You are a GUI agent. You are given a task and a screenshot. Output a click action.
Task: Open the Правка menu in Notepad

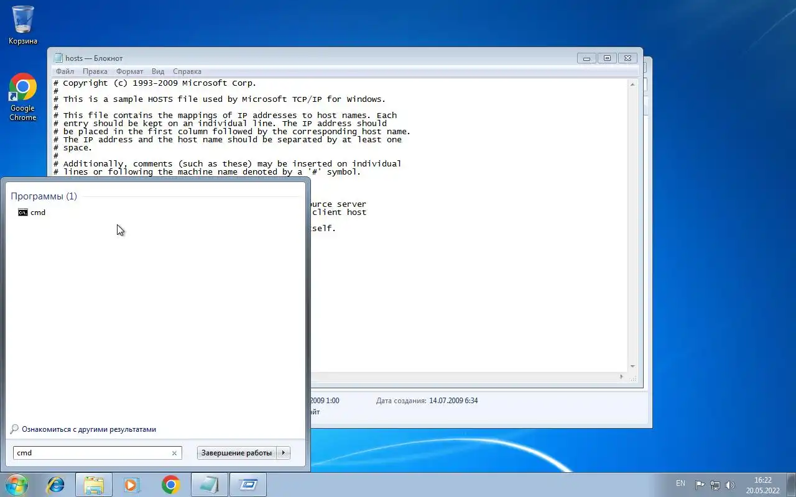(95, 71)
